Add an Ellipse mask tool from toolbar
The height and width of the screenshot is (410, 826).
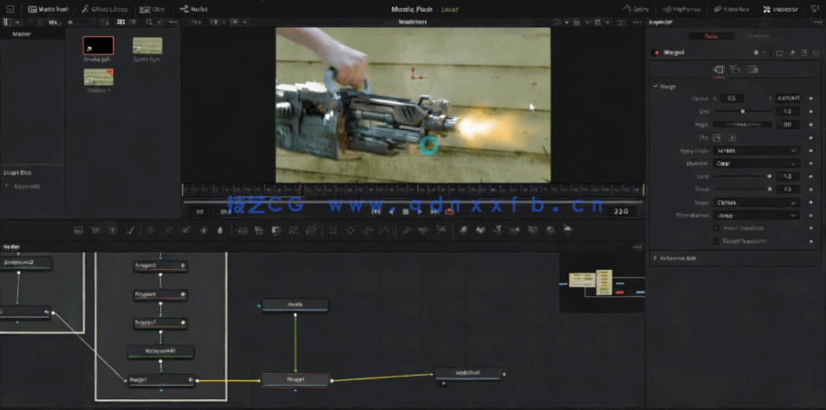tap(351, 230)
